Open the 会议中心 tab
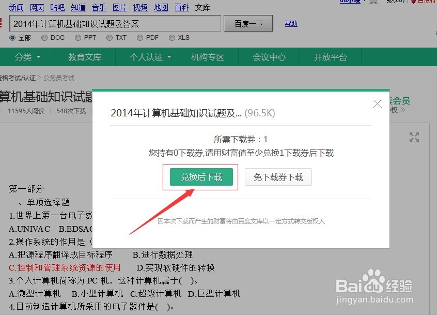The image size is (437, 315). click(x=269, y=57)
